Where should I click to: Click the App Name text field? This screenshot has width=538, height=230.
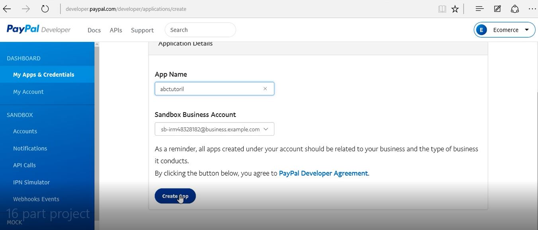pyautogui.click(x=214, y=89)
